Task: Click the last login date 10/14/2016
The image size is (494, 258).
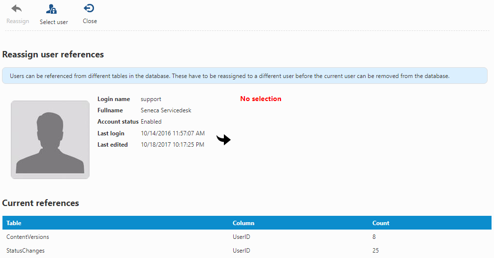Action: point(173,133)
